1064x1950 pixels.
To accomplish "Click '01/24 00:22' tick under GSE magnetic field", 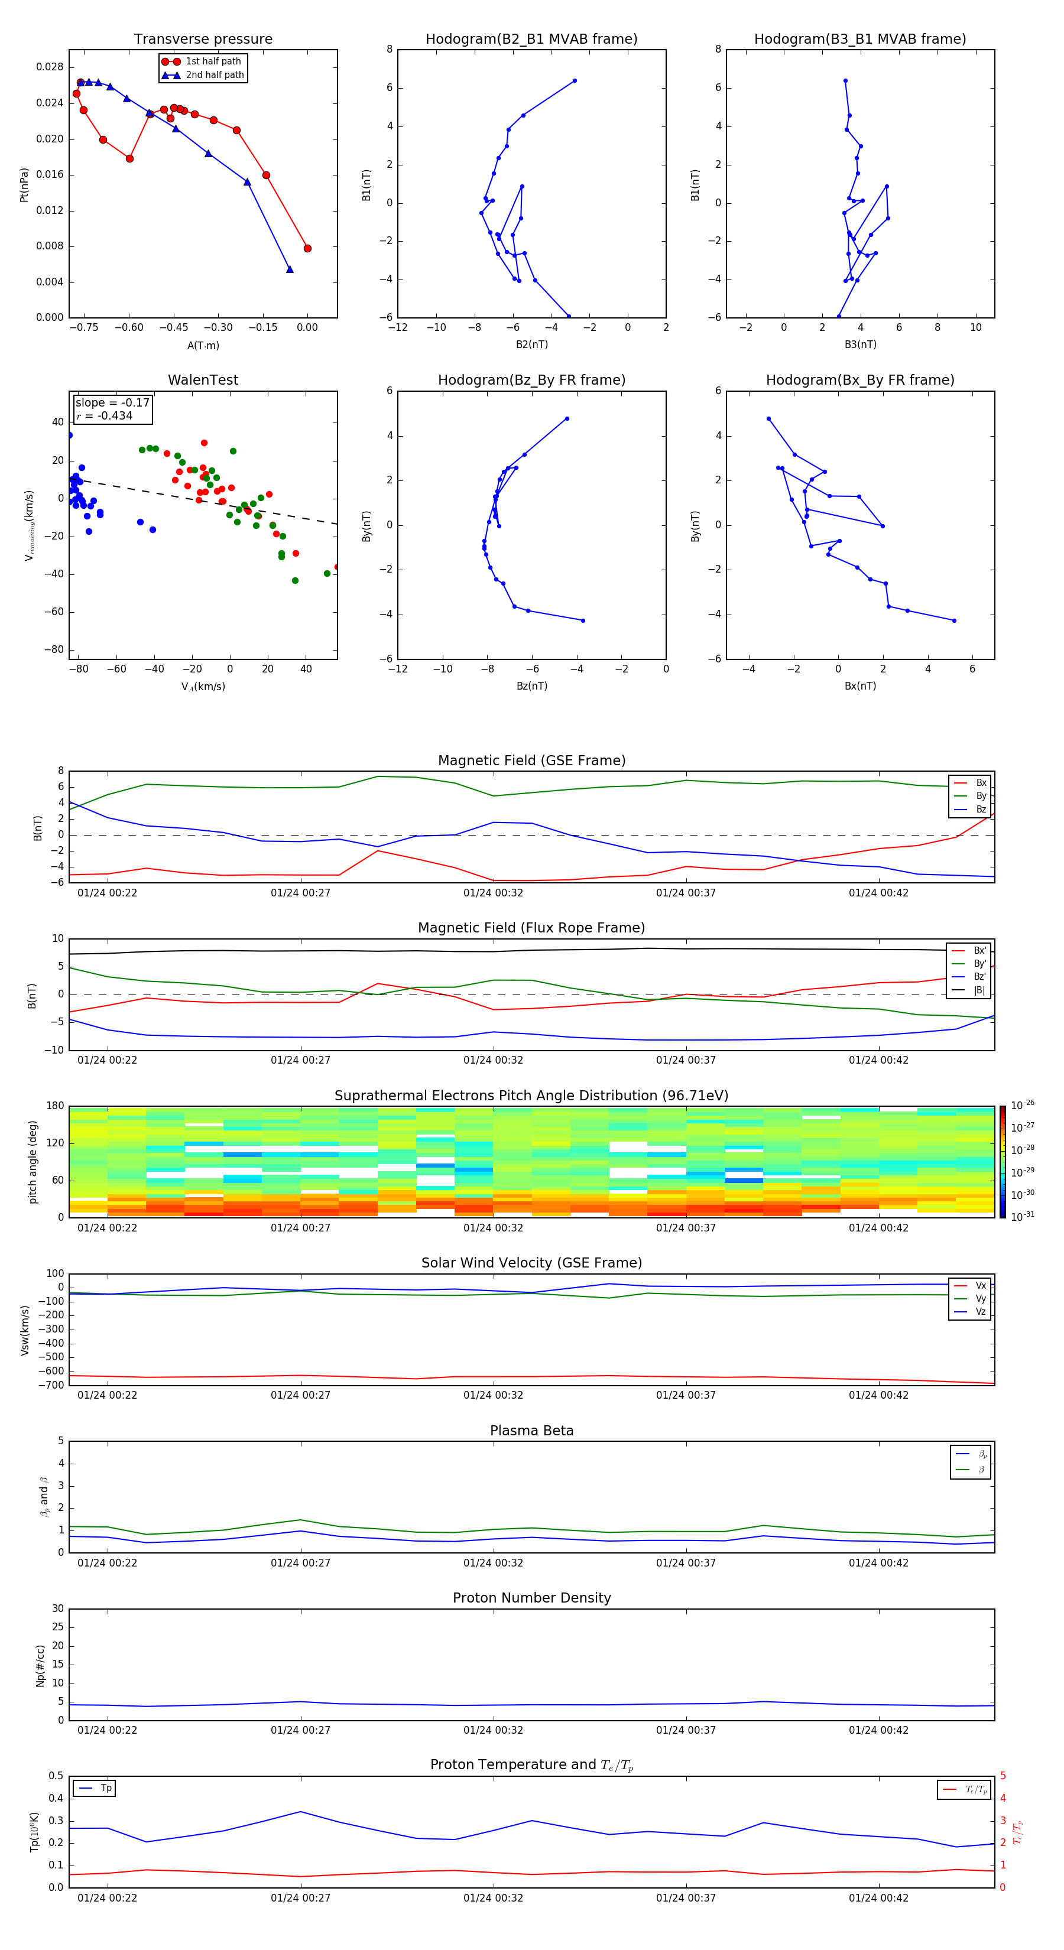I will 108,892.
